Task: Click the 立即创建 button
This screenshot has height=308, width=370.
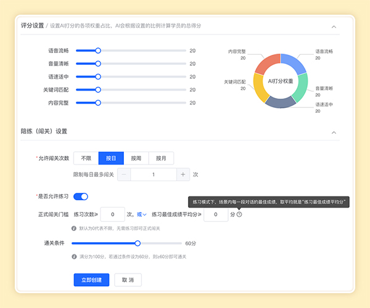Action: pos(91,280)
